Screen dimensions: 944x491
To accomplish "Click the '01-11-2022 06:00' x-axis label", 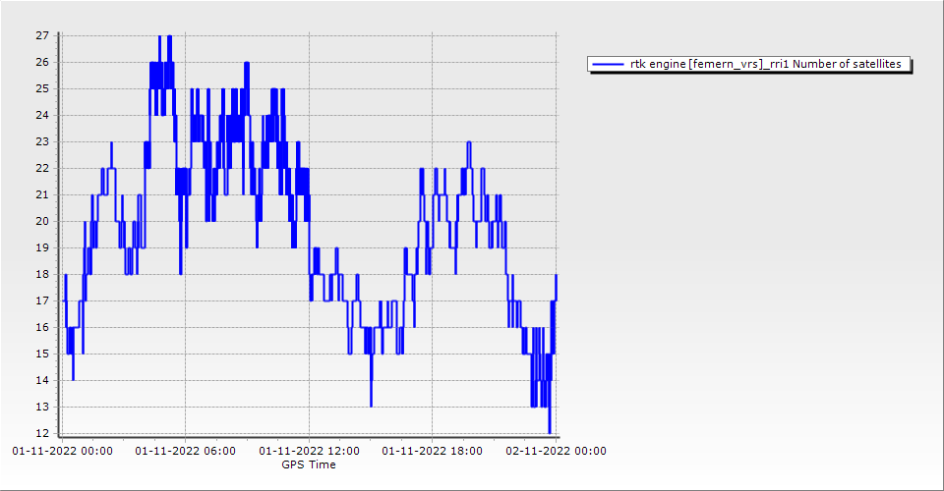I will pyautogui.click(x=185, y=452).
